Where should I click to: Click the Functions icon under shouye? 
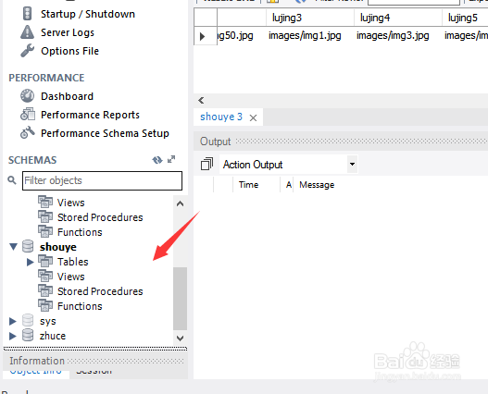pos(45,306)
